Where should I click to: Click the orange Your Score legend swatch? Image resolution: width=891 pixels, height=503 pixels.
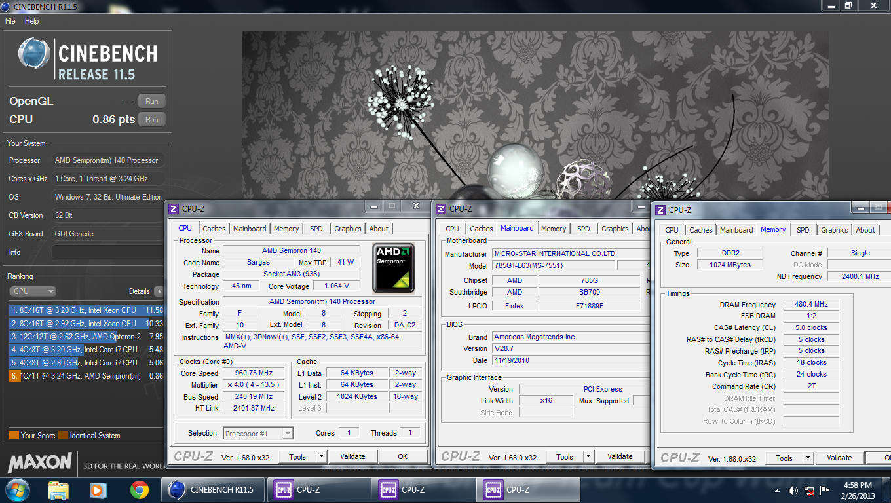(x=14, y=436)
